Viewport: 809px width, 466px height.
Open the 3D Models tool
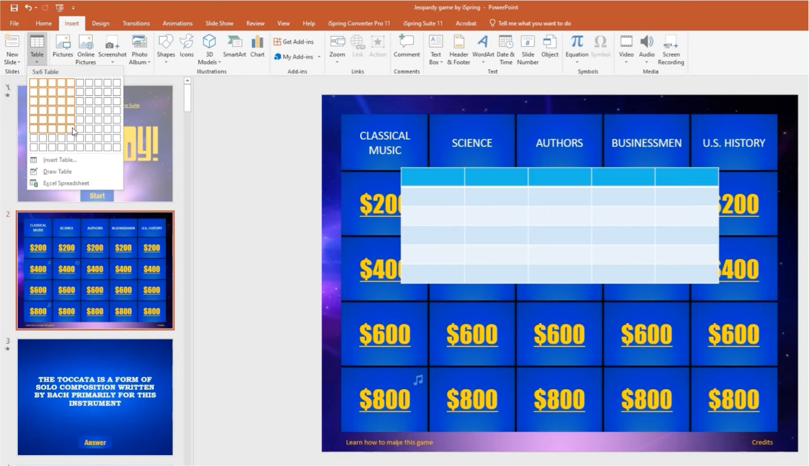(x=209, y=48)
